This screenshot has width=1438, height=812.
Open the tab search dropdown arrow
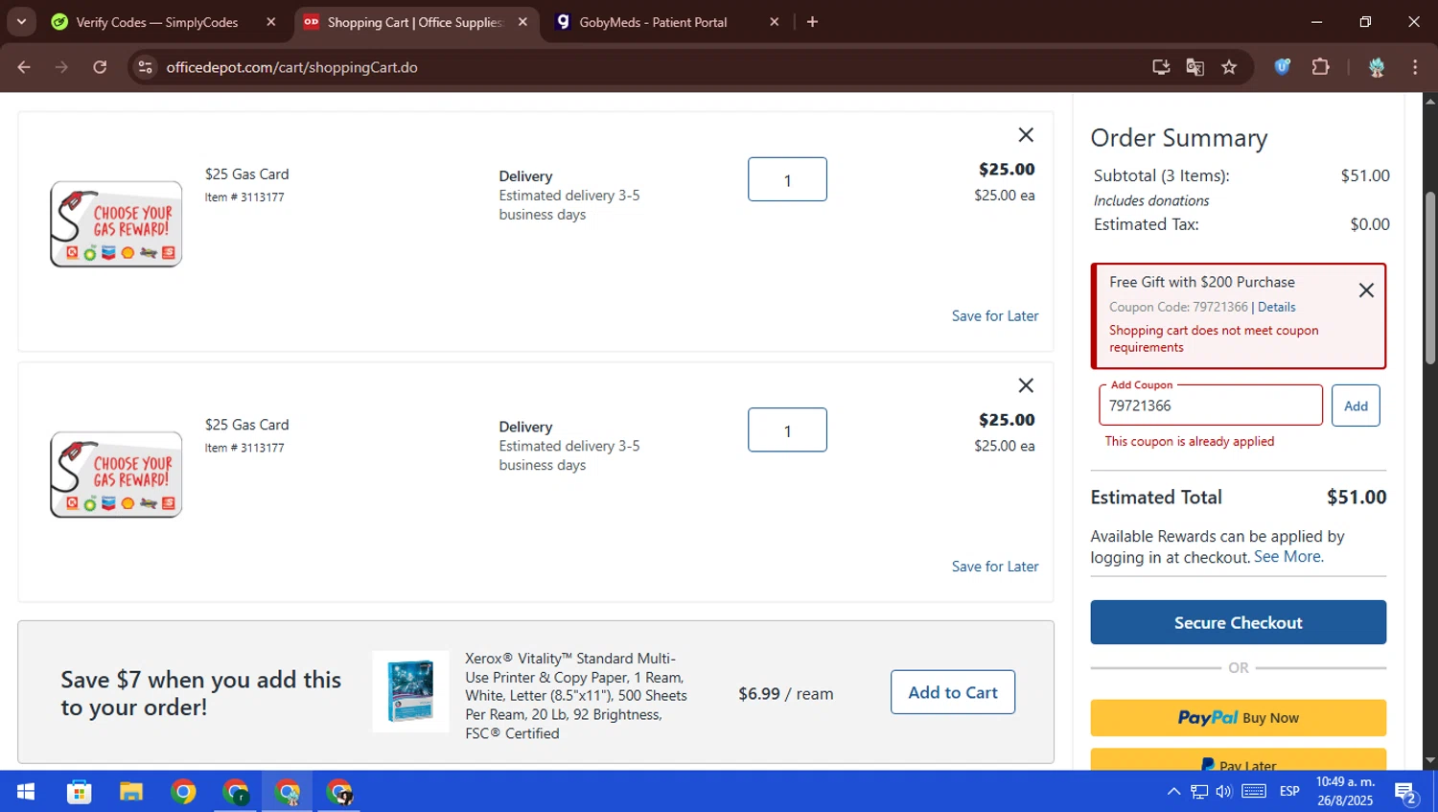[21, 22]
